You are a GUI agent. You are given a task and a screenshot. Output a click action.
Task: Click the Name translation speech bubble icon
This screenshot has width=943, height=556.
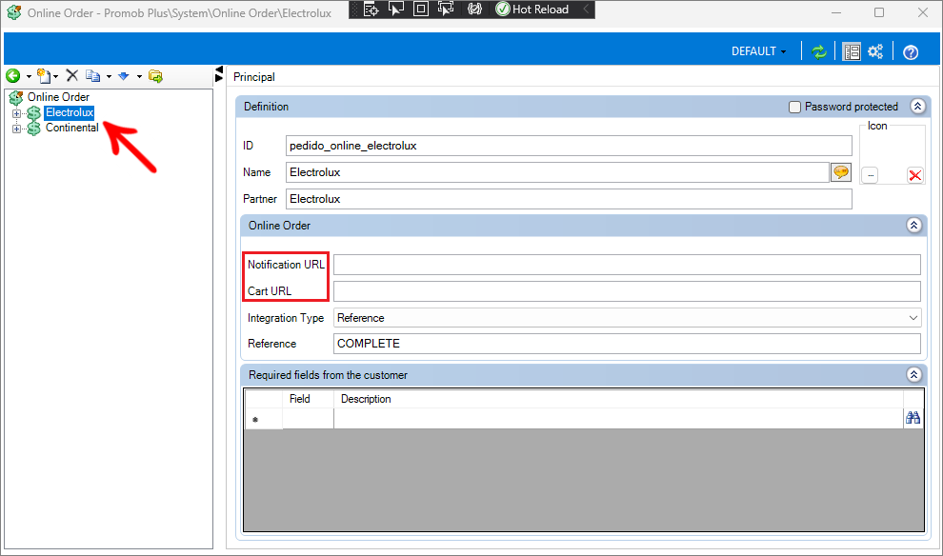pos(841,172)
